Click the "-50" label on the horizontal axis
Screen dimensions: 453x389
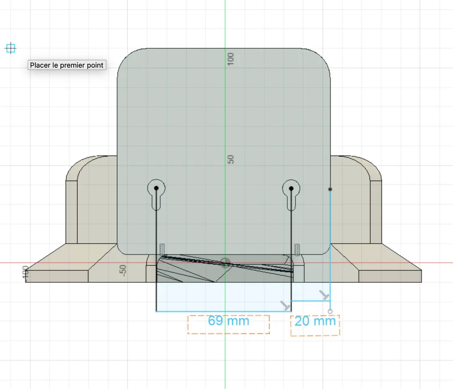click(x=123, y=271)
